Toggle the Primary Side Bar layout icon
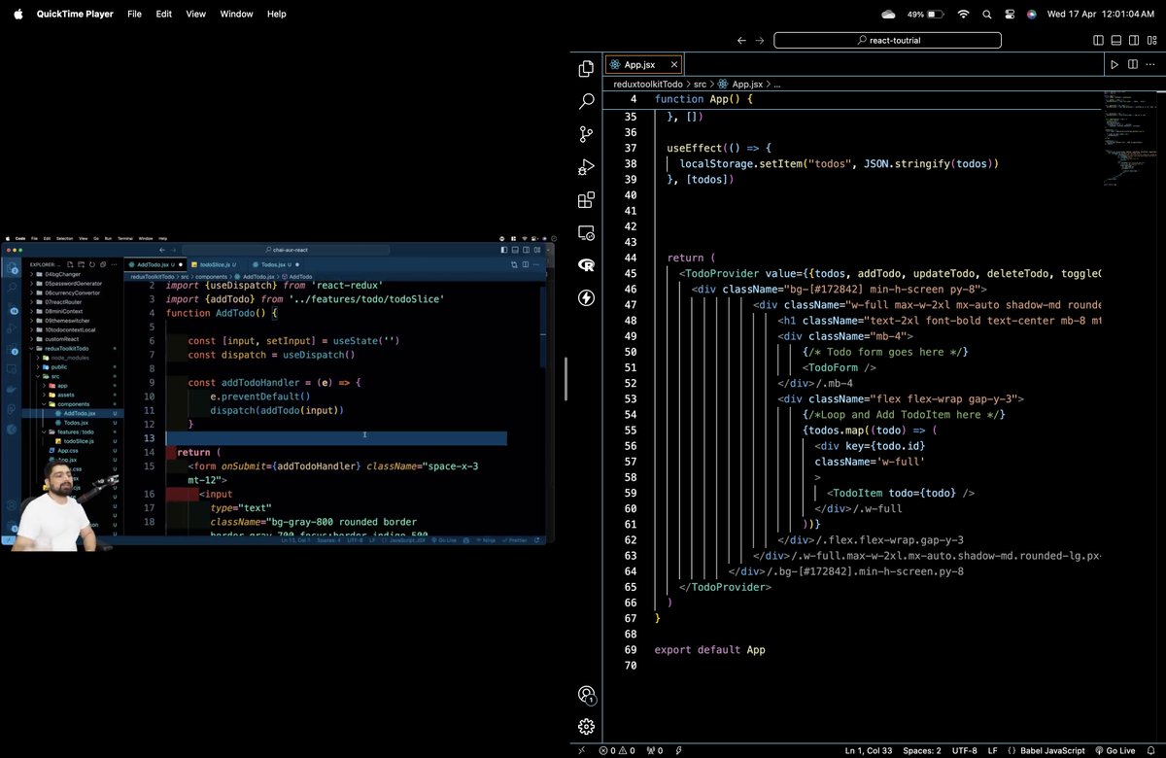Viewport: 1166px width, 758px height. [x=1098, y=41]
